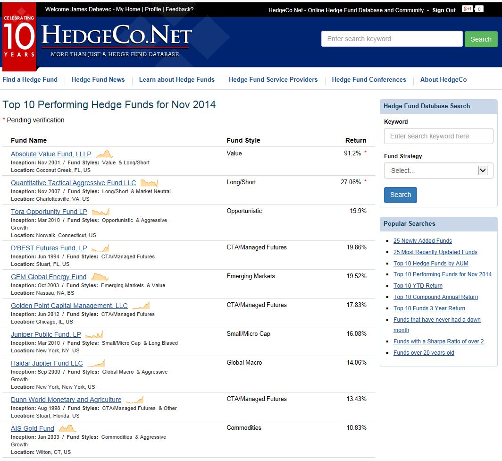The height and width of the screenshot is (461, 502).
Task: Click Sign Out link
Action: click(x=443, y=10)
